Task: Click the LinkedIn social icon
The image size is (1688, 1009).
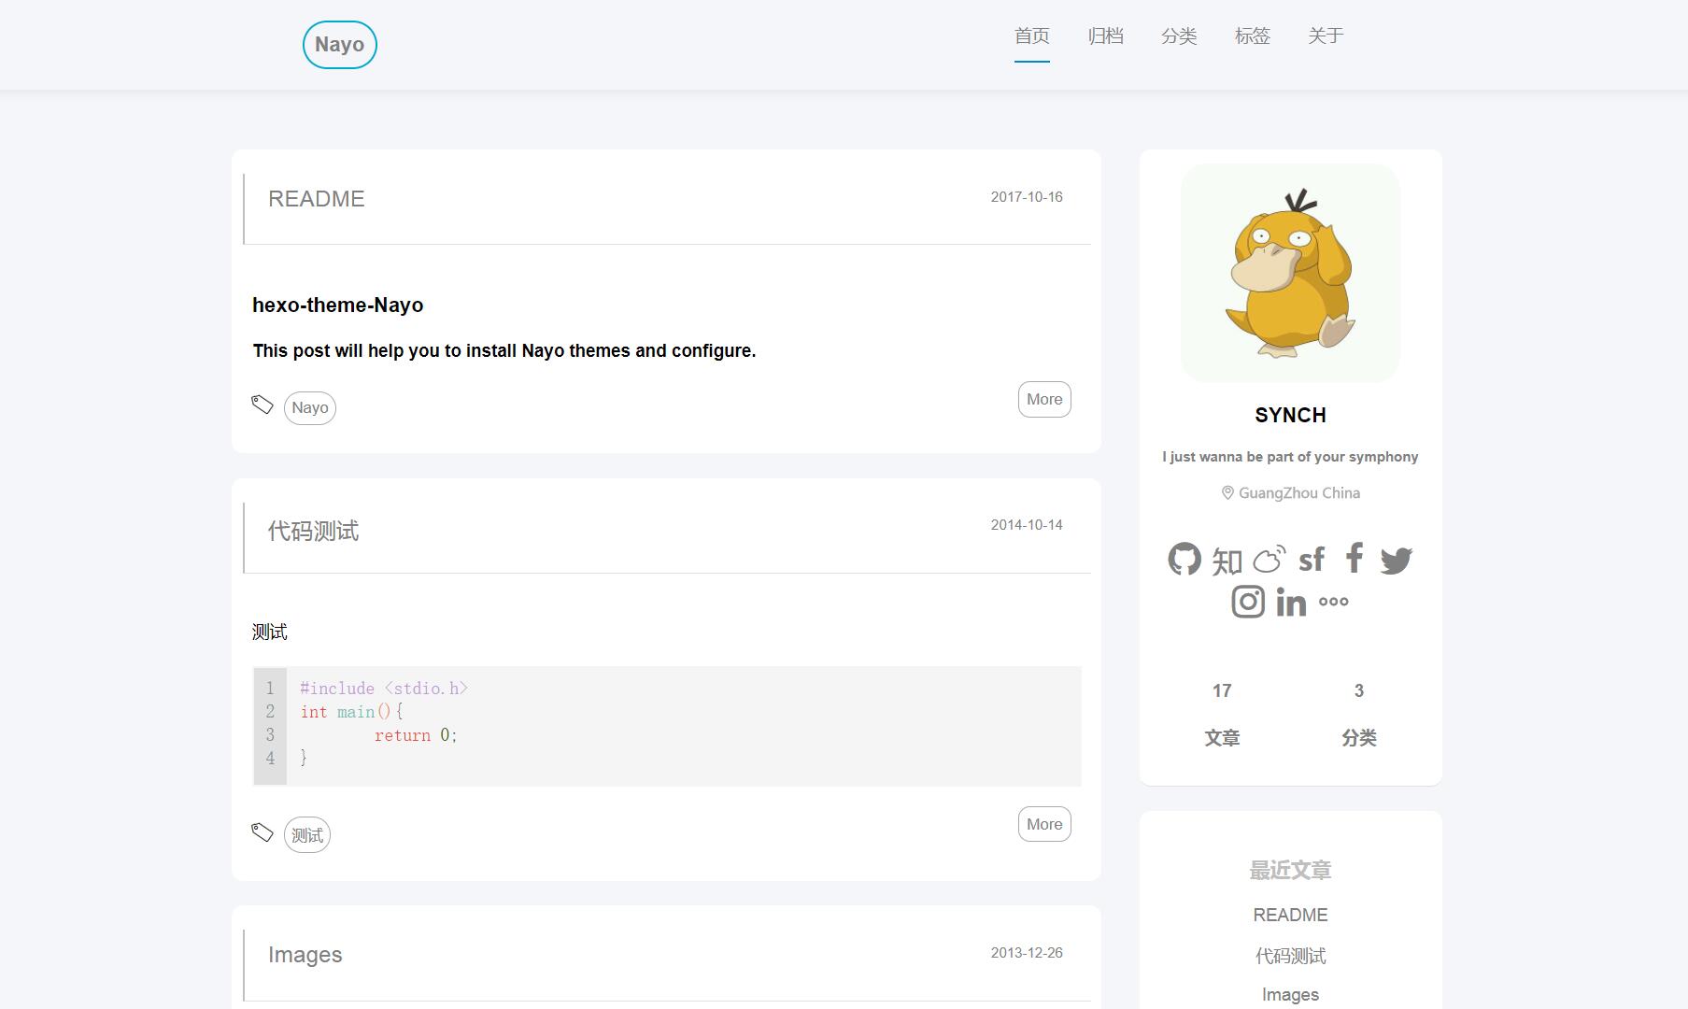Action: [1291, 603]
